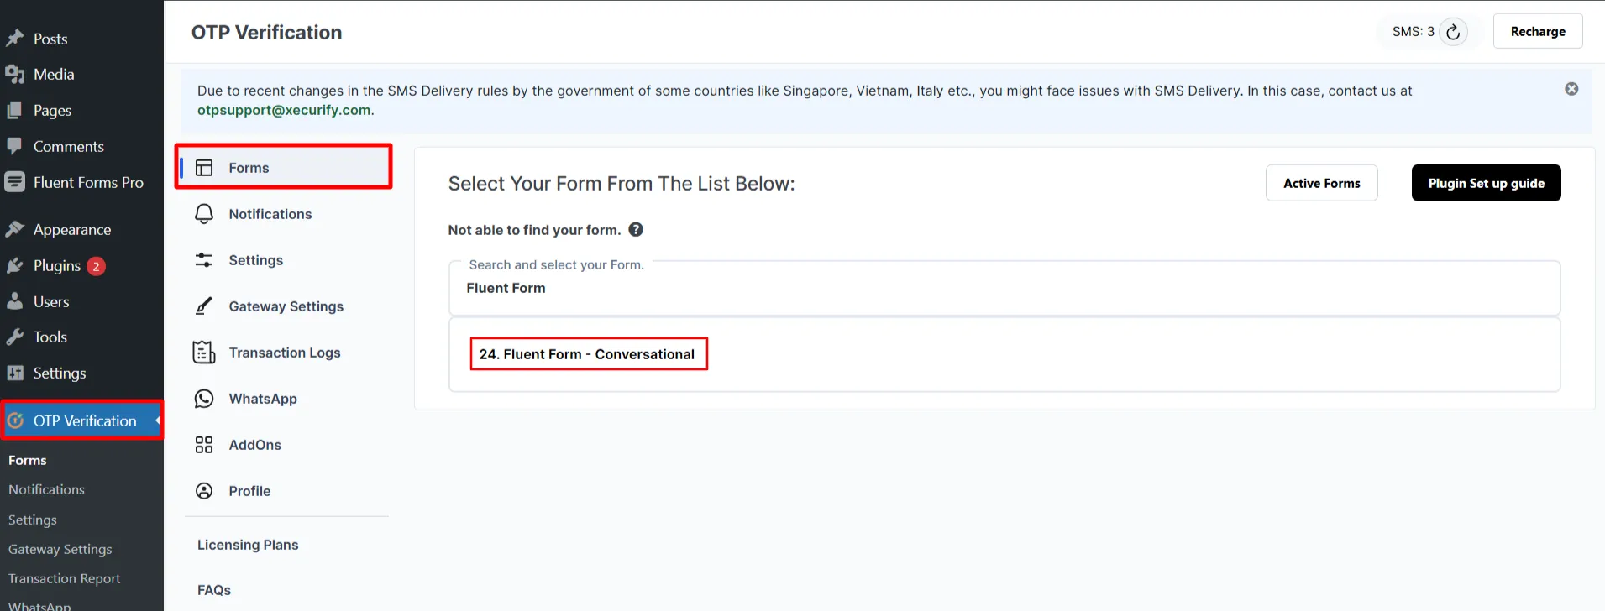Click the Profile user icon
This screenshot has width=1605, height=611.
click(204, 491)
